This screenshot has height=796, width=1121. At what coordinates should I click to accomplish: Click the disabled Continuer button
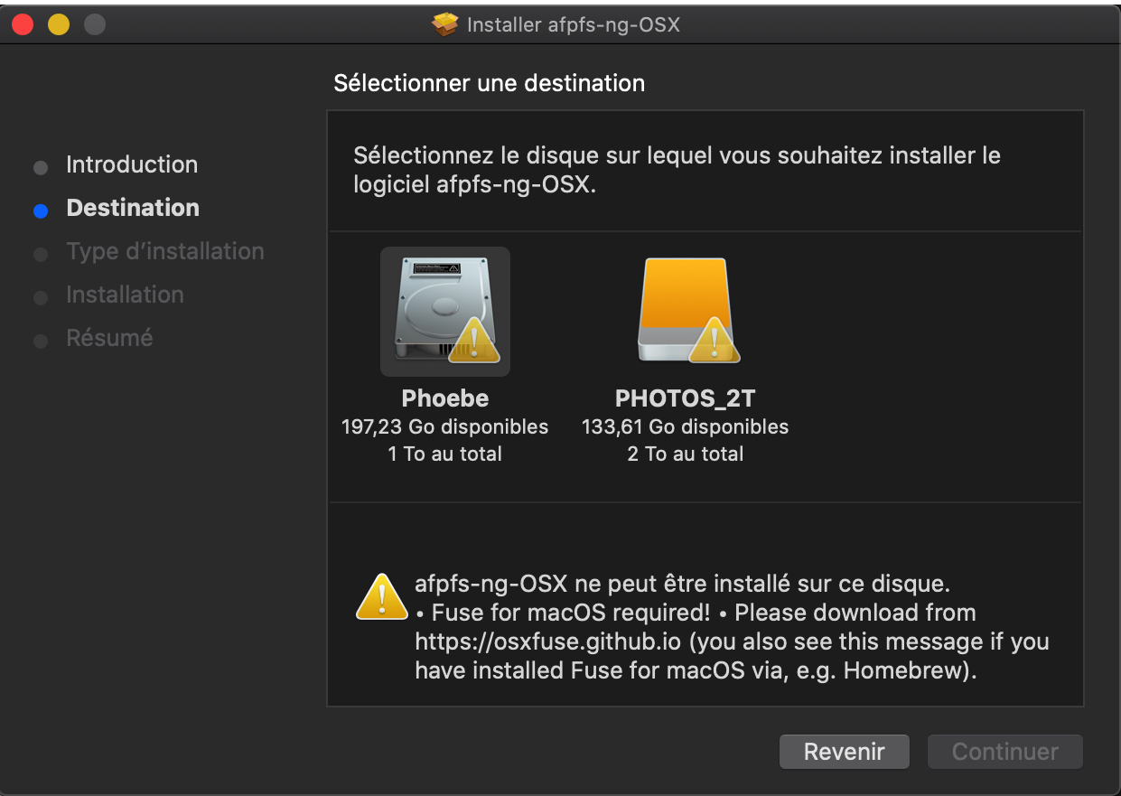click(x=1005, y=752)
